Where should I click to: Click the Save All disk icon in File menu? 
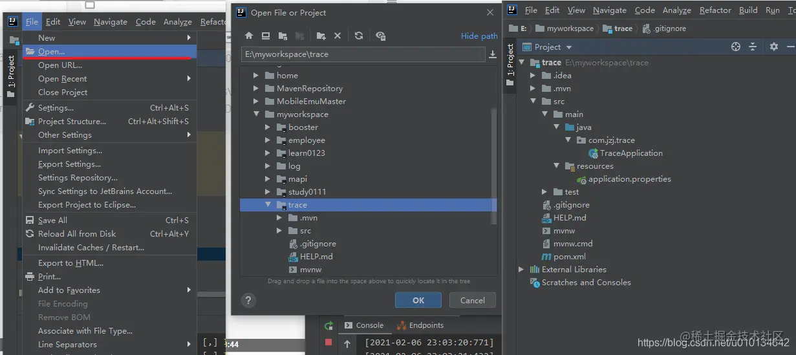pyautogui.click(x=30, y=220)
